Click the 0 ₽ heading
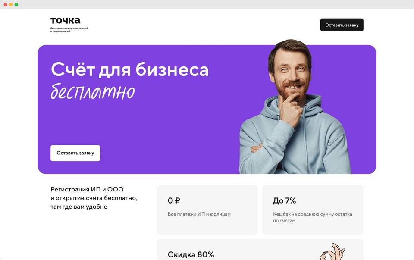The width and height of the screenshot is (414, 260). click(174, 200)
